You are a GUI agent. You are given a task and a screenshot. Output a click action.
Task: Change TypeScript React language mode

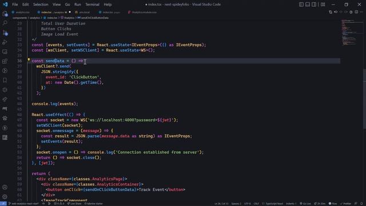pyautogui.click(x=272, y=204)
